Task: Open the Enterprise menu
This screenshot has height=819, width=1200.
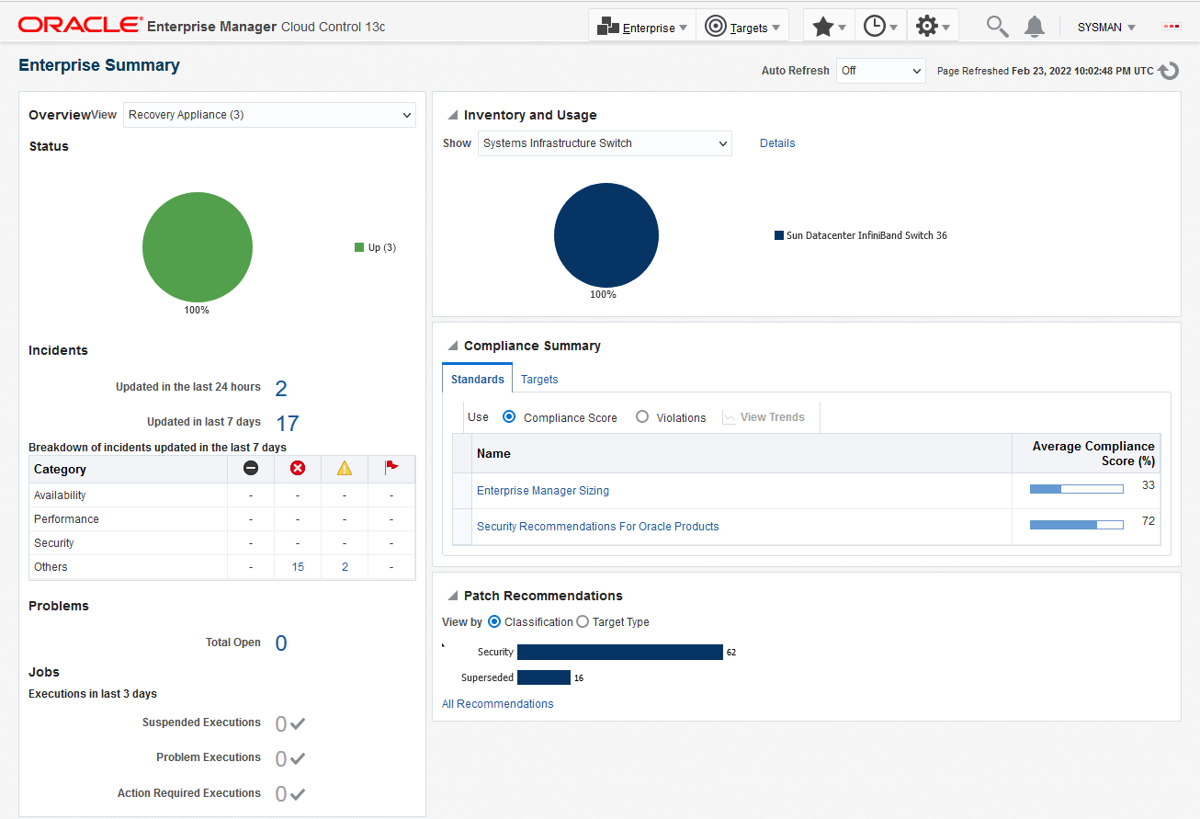Action: pyautogui.click(x=641, y=28)
